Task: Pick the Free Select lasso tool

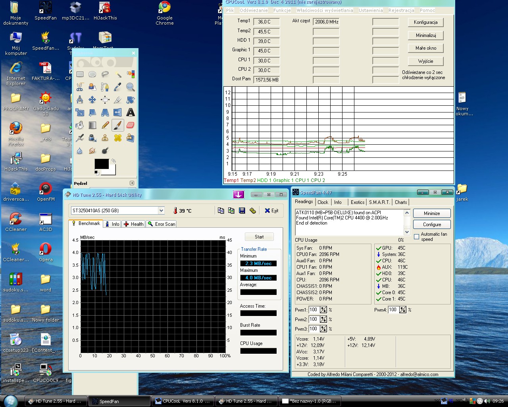Action: [x=105, y=74]
